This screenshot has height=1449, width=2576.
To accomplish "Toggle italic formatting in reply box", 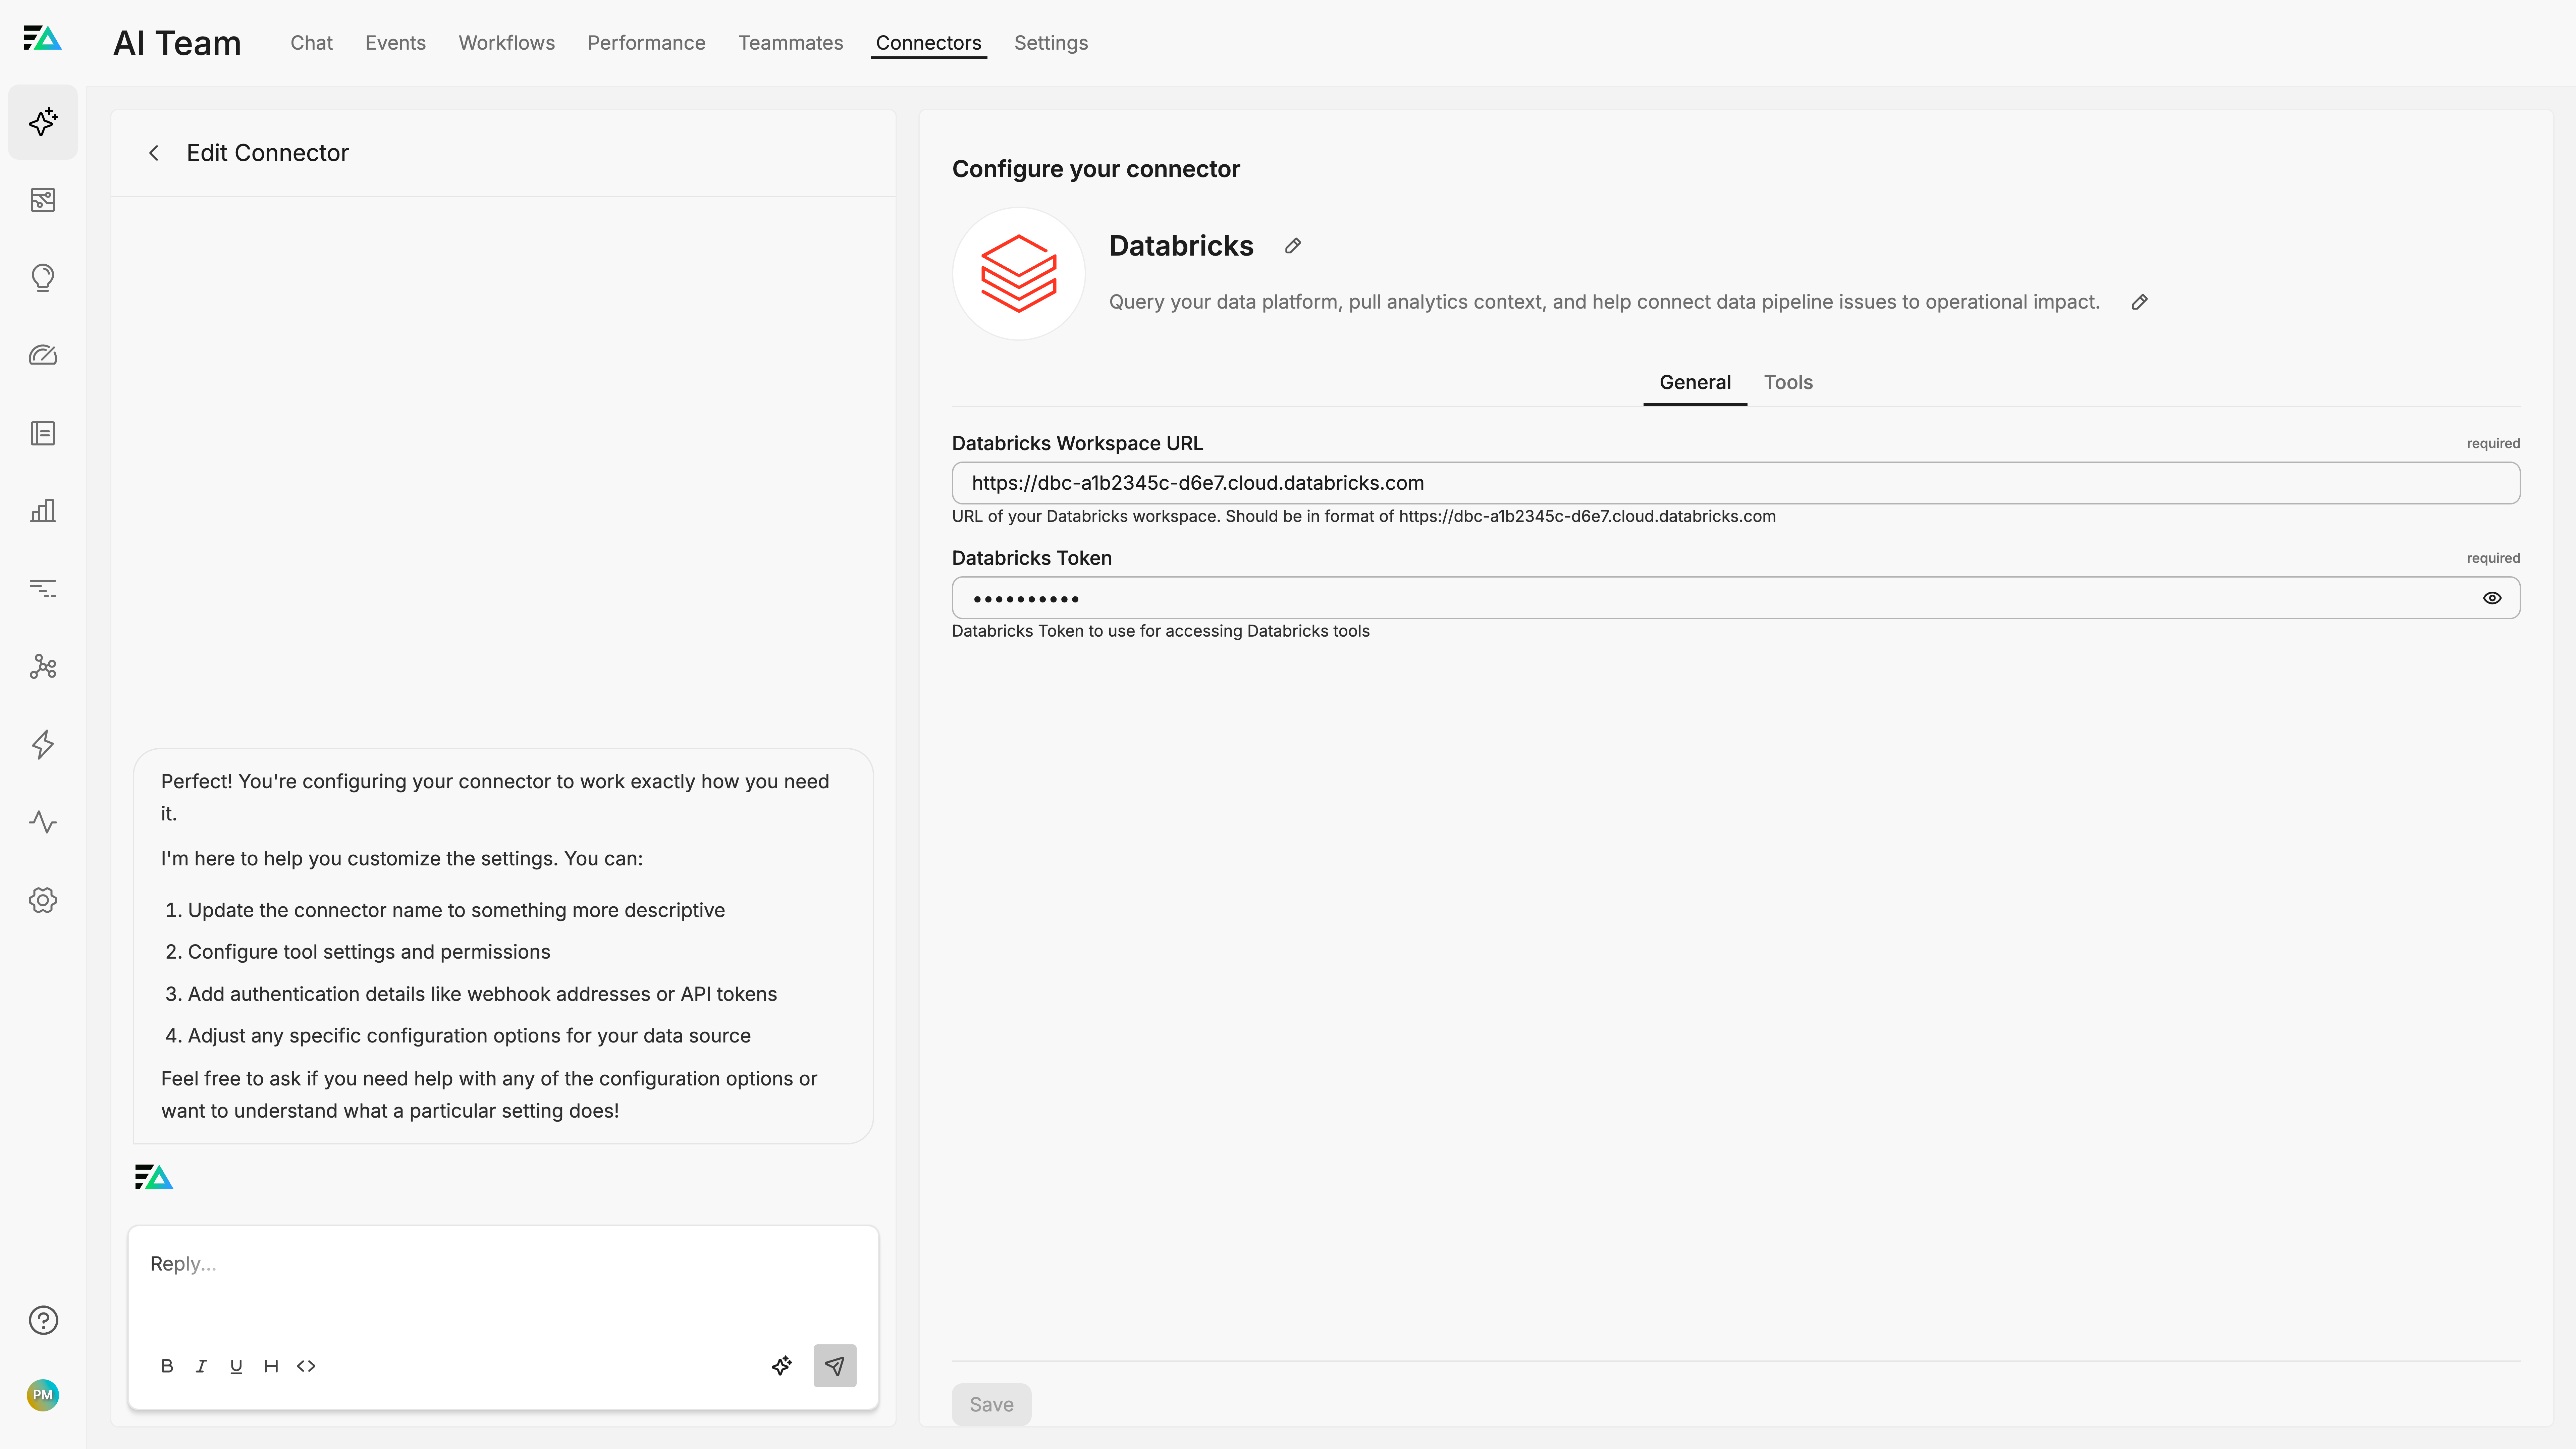I will click(x=201, y=1366).
